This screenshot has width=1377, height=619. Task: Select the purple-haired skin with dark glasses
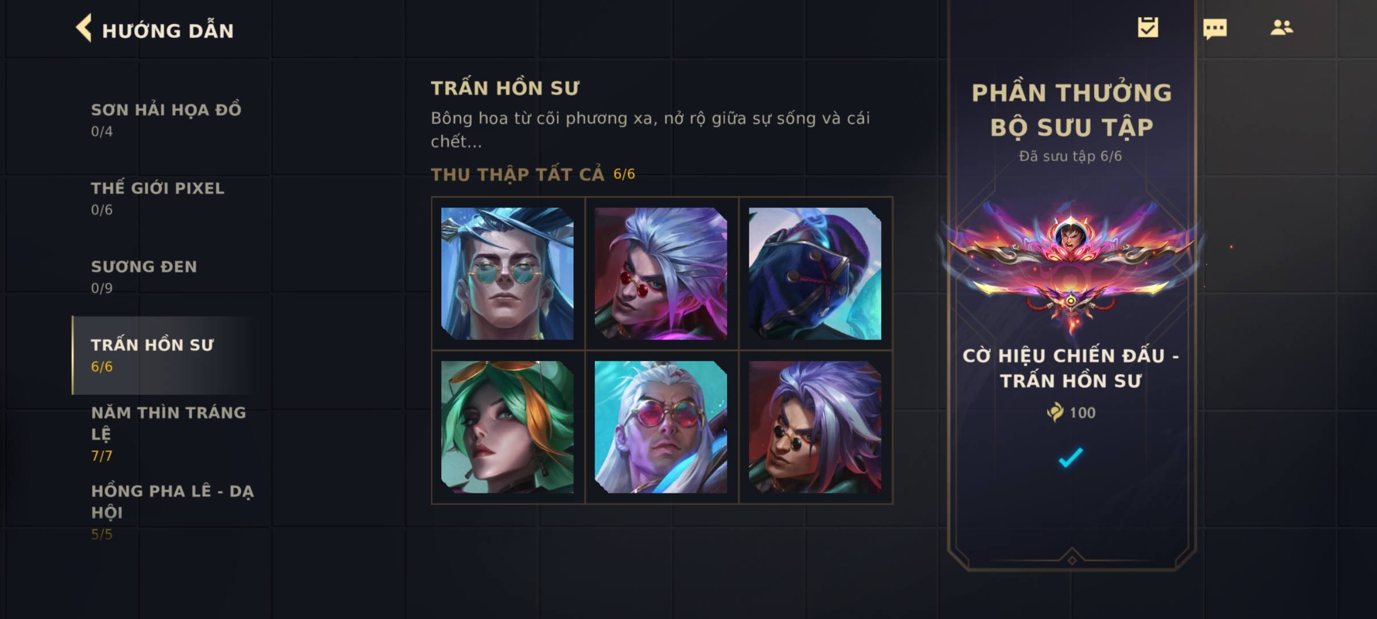(815, 427)
